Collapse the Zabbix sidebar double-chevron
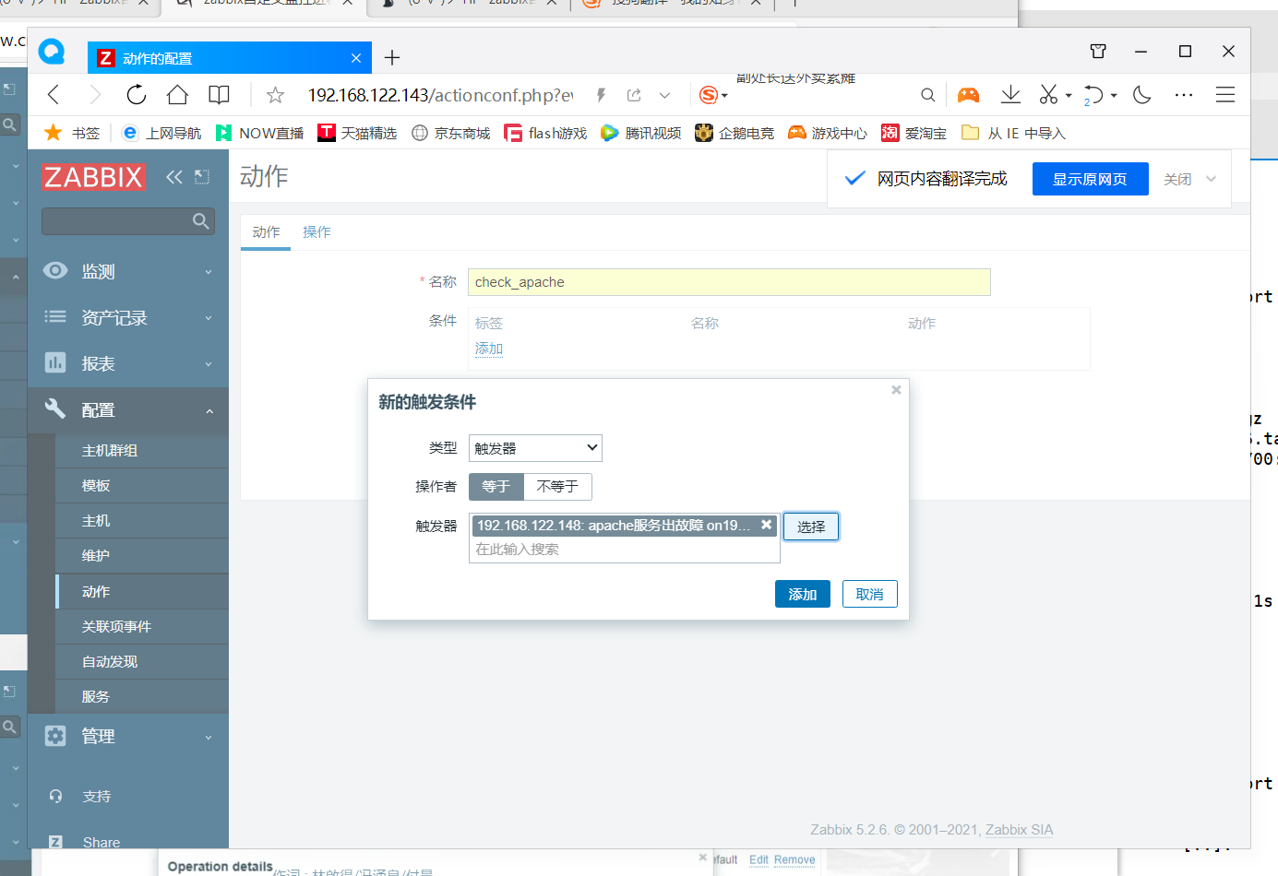1278x876 pixels. [x=173, y=177]
